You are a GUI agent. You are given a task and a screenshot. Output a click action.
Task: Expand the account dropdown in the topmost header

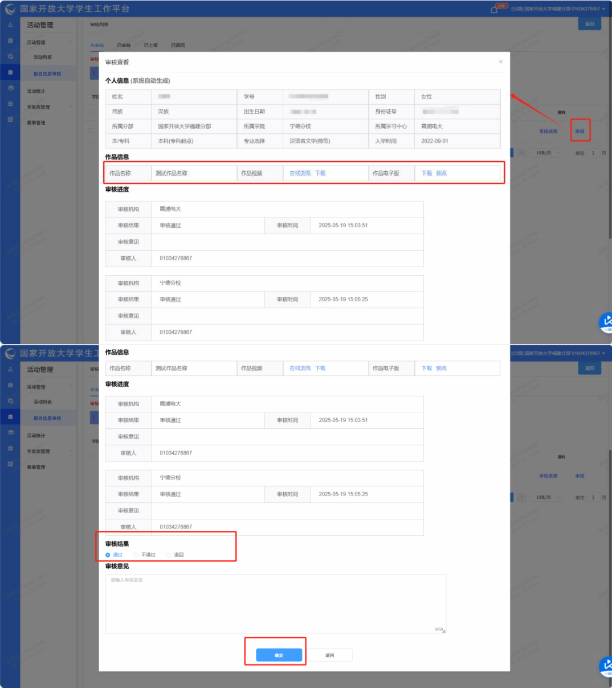click(603, 9)
